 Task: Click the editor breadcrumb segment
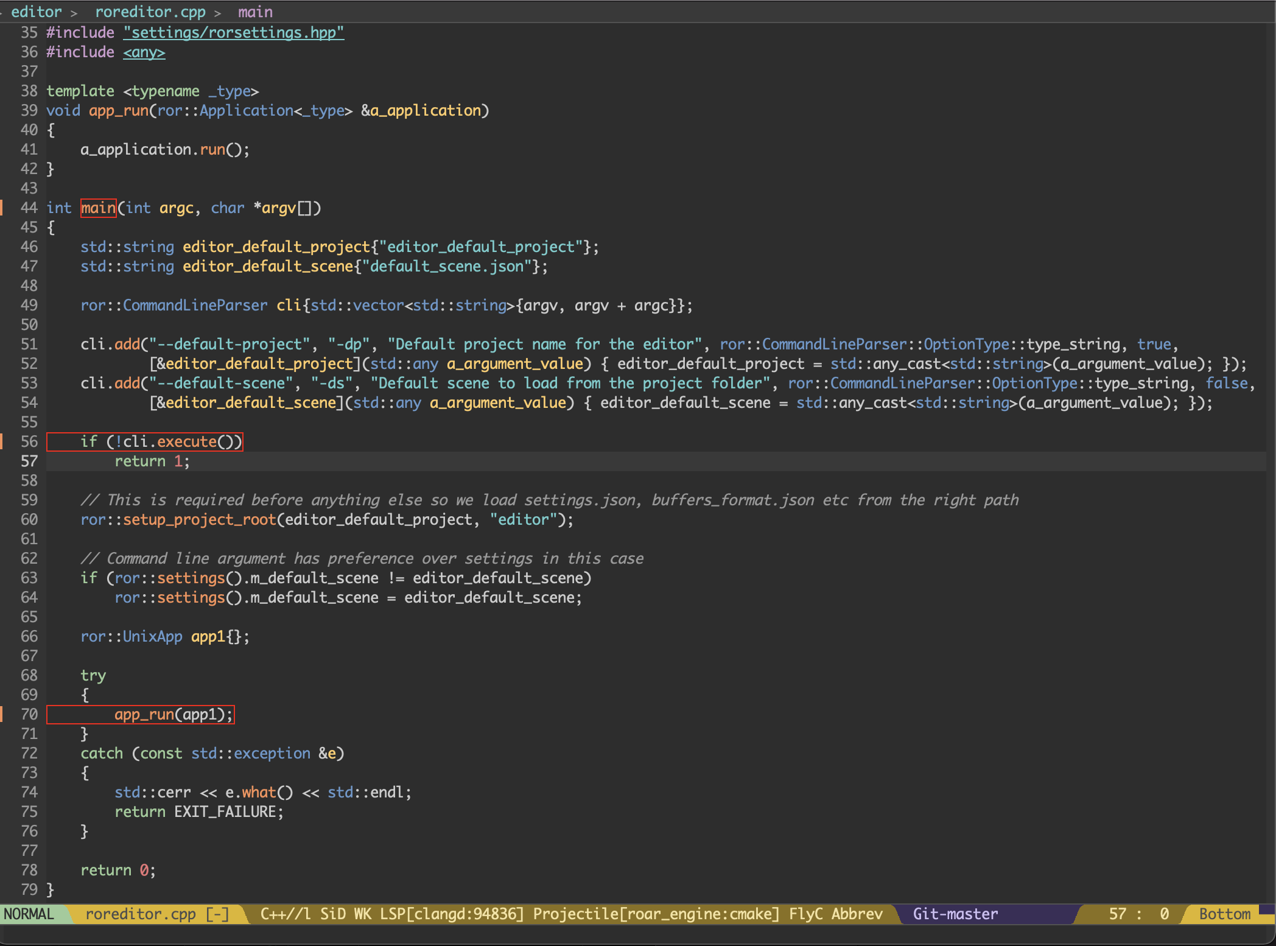coord(36,12)
